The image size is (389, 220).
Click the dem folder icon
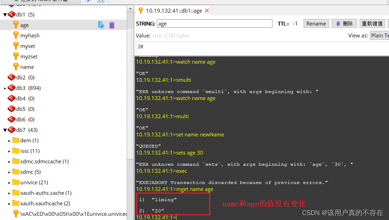point(16,140)
